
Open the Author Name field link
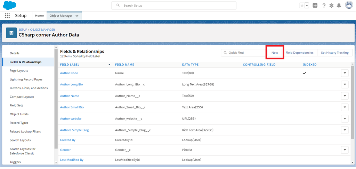(70, 96)
